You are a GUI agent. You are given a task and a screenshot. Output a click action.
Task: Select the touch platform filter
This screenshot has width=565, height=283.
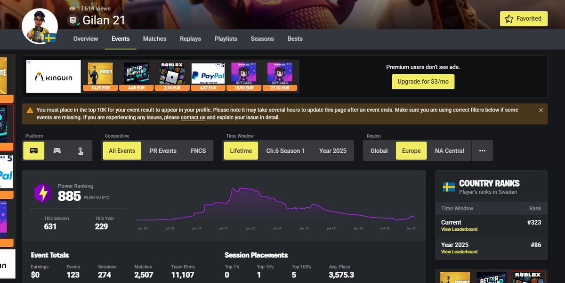click(x=81, y=151)
